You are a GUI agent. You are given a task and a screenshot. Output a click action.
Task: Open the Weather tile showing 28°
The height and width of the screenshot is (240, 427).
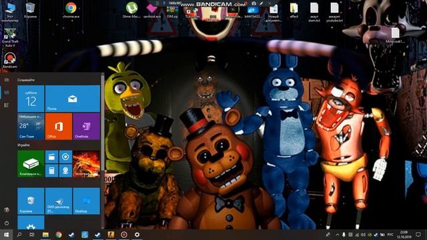click(x=31, y=127)
